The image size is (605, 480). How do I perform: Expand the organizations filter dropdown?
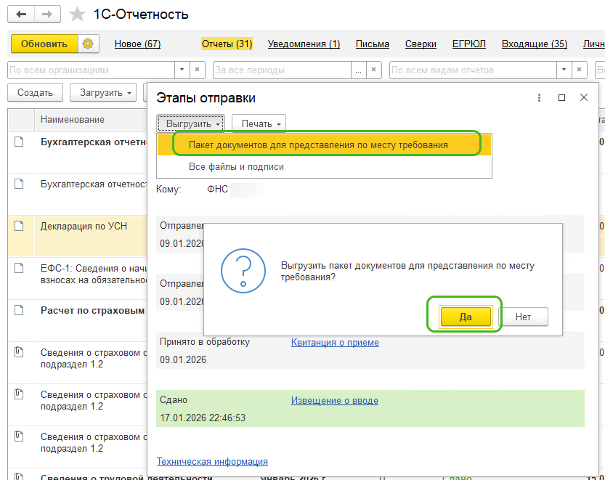click(x=182, y=70)
